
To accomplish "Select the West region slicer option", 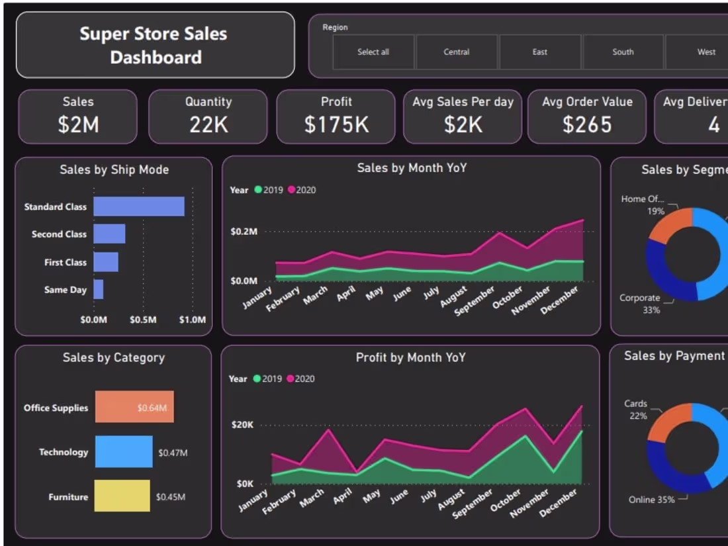I will point(705,52).
